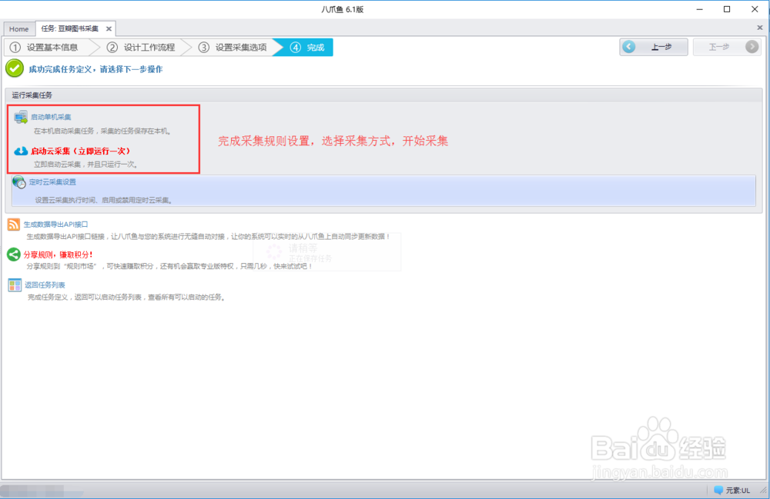Click the orange RSS API icon

[14, 225]
